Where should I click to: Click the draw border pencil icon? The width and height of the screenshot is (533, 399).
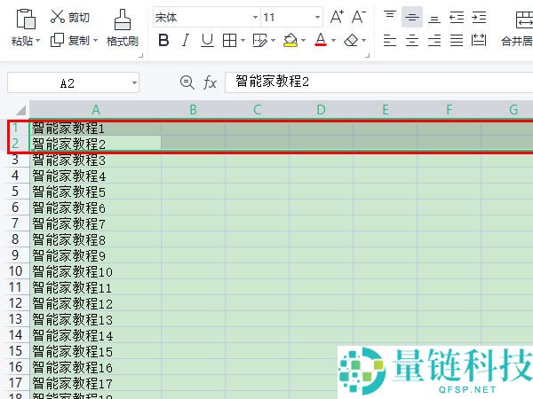tap(260, 41)
